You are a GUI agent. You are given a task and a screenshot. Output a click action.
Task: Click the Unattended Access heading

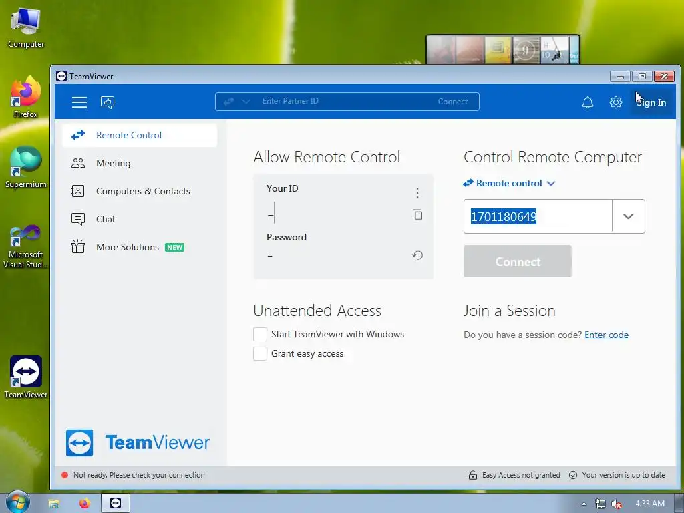pyautogui.click(x=317, y=311)
